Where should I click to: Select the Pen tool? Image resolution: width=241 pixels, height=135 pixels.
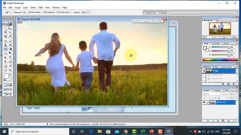[x=6, y=61]
